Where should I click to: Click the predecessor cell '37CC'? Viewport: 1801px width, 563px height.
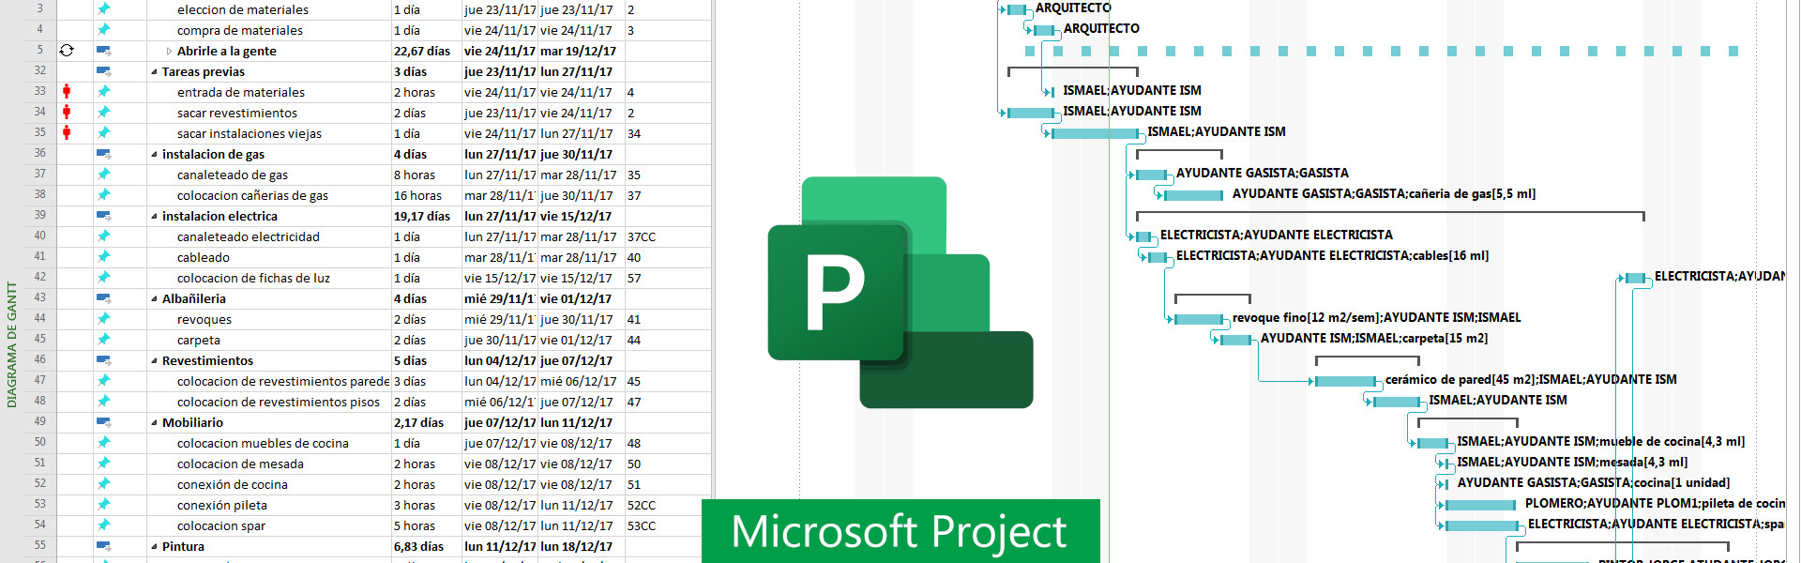point(642,236)
